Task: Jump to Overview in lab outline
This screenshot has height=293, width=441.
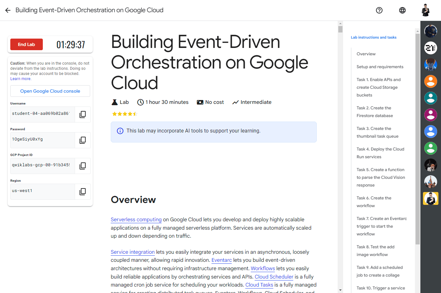Action: point(366,54)
